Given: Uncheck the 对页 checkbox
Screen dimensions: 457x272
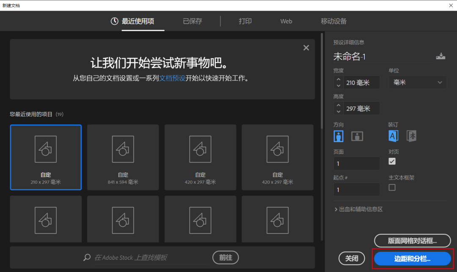Looking at the screenshot, I should click(392, 161).
